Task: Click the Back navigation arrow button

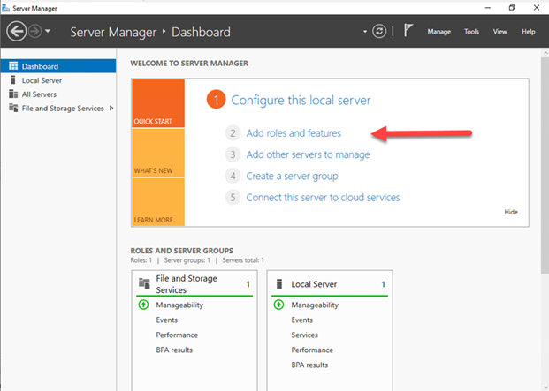Action: tap(17, 32)
